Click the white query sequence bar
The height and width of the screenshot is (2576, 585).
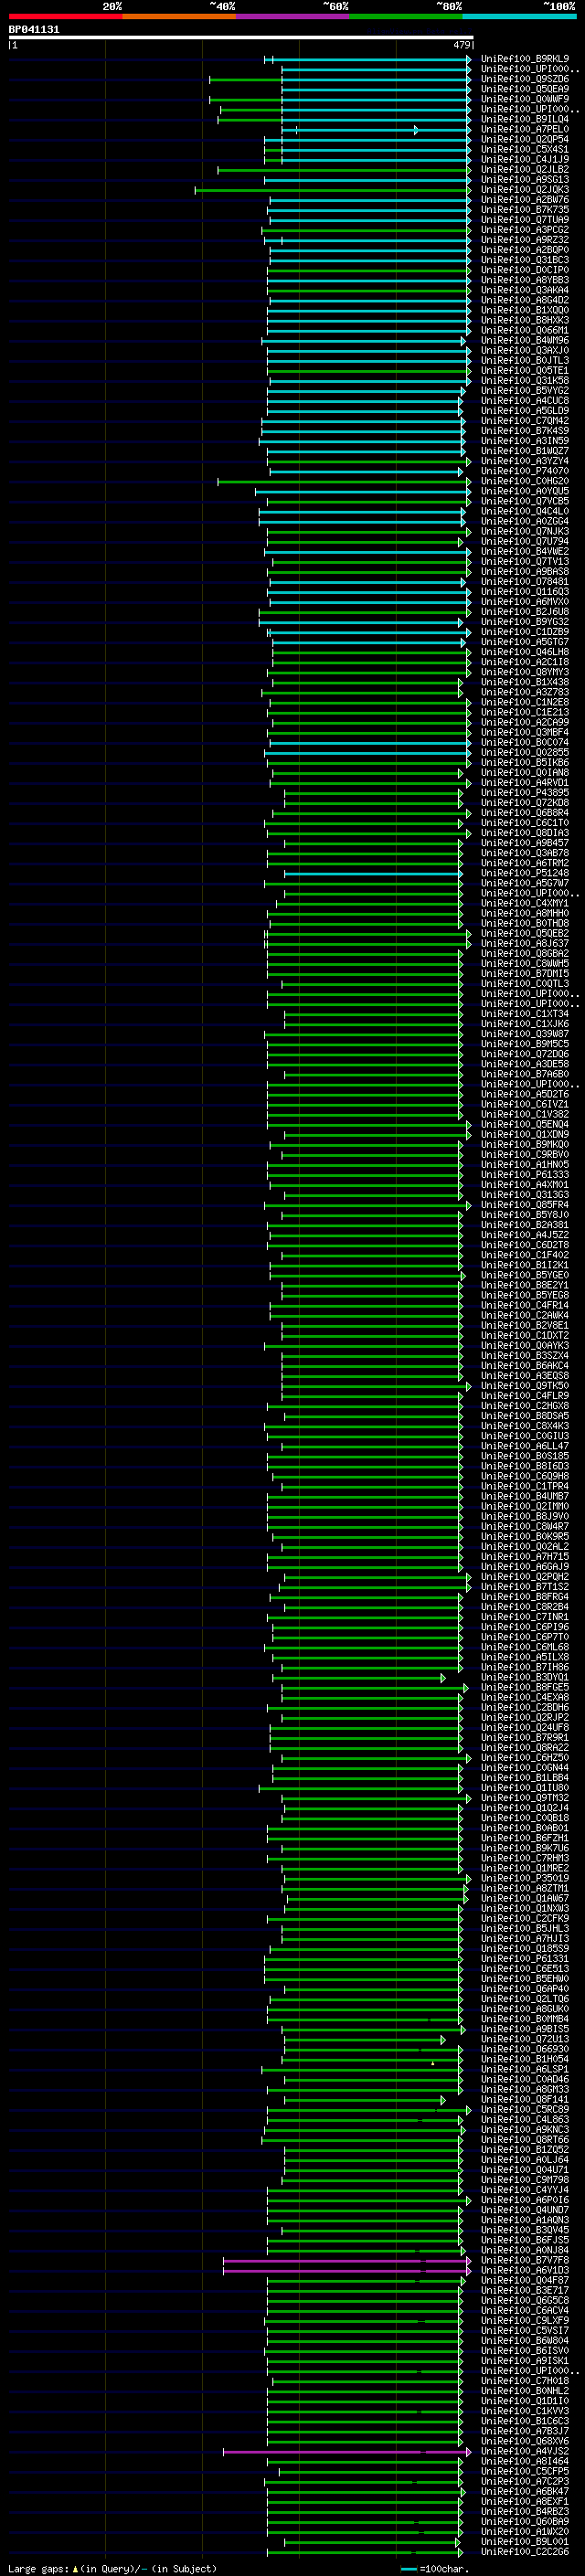tap(241, 37)
